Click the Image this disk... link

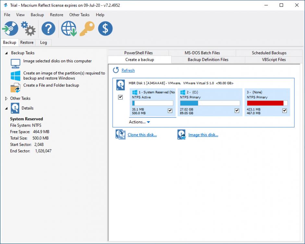click(203, 135)
